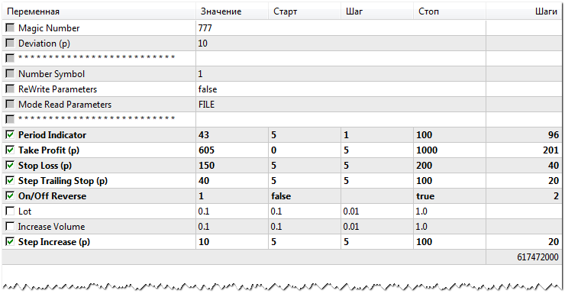Image resolution: width=565 pixels, height=297 pixels.
Task: Tick the Increase Volume checkbox
Action: 10,226
